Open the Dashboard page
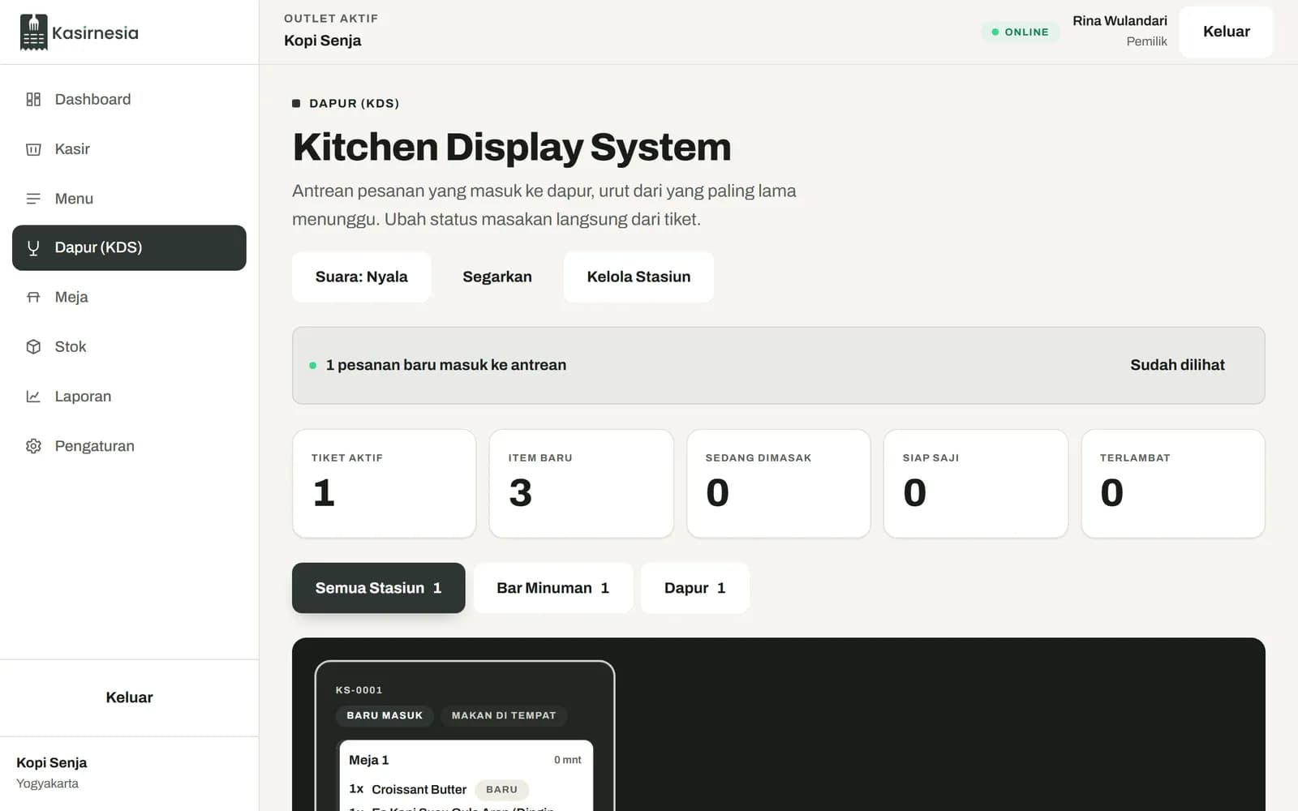The image size is (1298, 811). [x=129, y=99]
